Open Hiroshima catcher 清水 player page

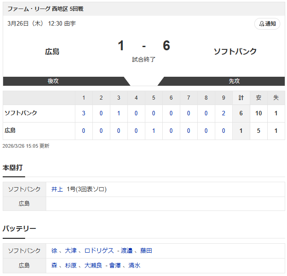pyautogui.click(x=135, y=265)
